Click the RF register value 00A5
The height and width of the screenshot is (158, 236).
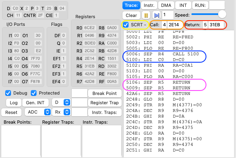click(x=112, y=82)
